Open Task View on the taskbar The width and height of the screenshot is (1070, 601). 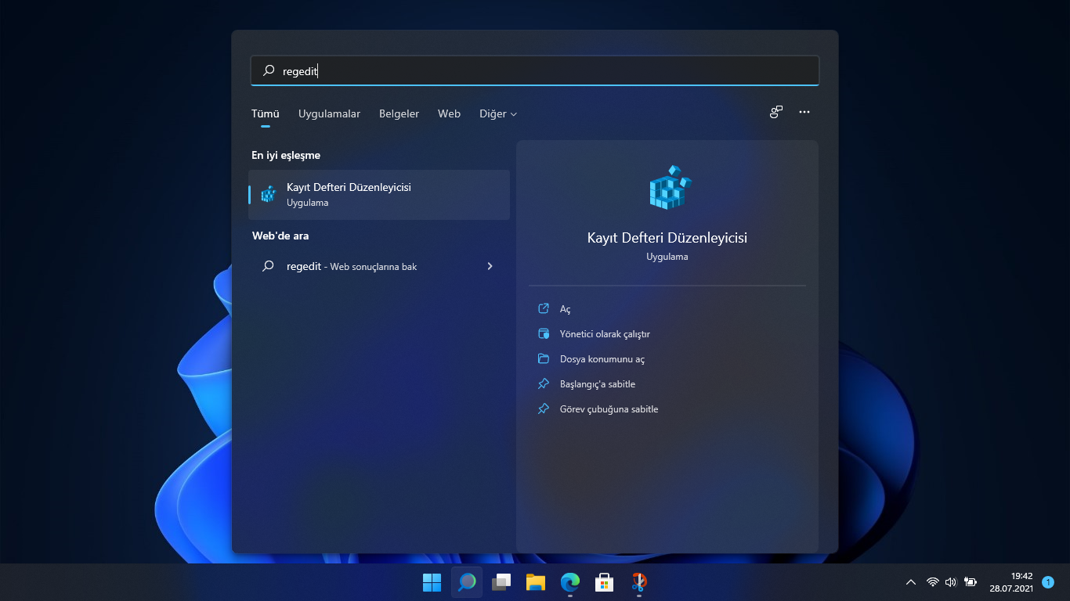coord(501,582)
